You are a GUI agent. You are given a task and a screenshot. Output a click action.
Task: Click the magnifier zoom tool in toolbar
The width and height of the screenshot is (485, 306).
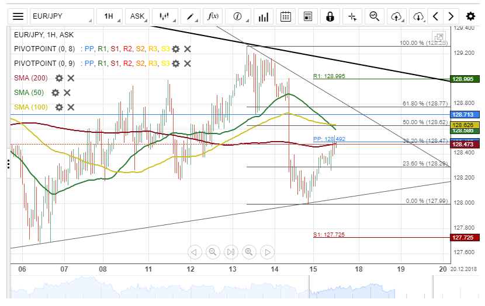(x=375, y=16)
